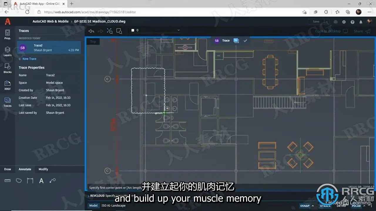Open the Traces panel icon

click(7, 102)
